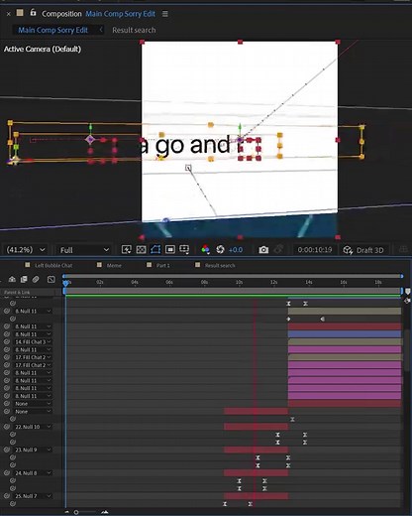Click the 14s mark on time ruler
This screenshot has width=412, height=516.
pos(308,282)
